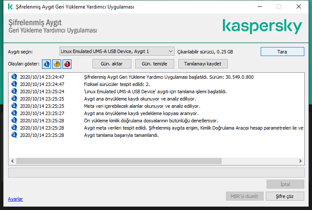Select log text 'Meta veri içerebilecek alanlar okunuyor'

[124, 106]
